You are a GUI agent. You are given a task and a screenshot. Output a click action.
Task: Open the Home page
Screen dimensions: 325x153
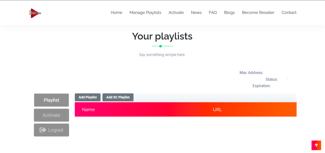[x=116, y=13]
